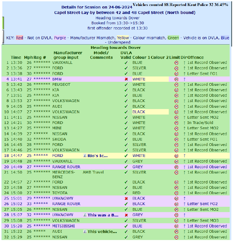Click direction arrow in row 25 UNKNOWN
This screenshot has height=244, width=233.
(184, 198)
